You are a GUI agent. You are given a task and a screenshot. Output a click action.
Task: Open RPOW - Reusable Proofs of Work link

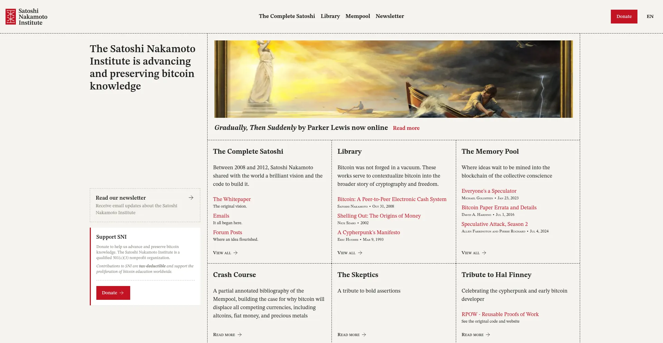coord(500,314)
